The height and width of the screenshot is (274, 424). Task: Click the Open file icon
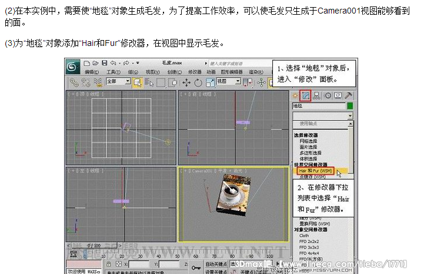pos(95,63)
